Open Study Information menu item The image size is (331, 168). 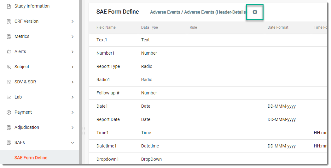coord(32,6)
